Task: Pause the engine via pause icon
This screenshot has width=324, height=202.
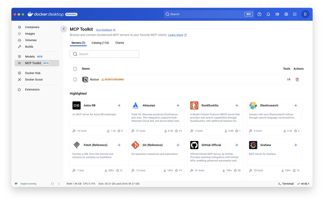Action: tap(52, 184)
